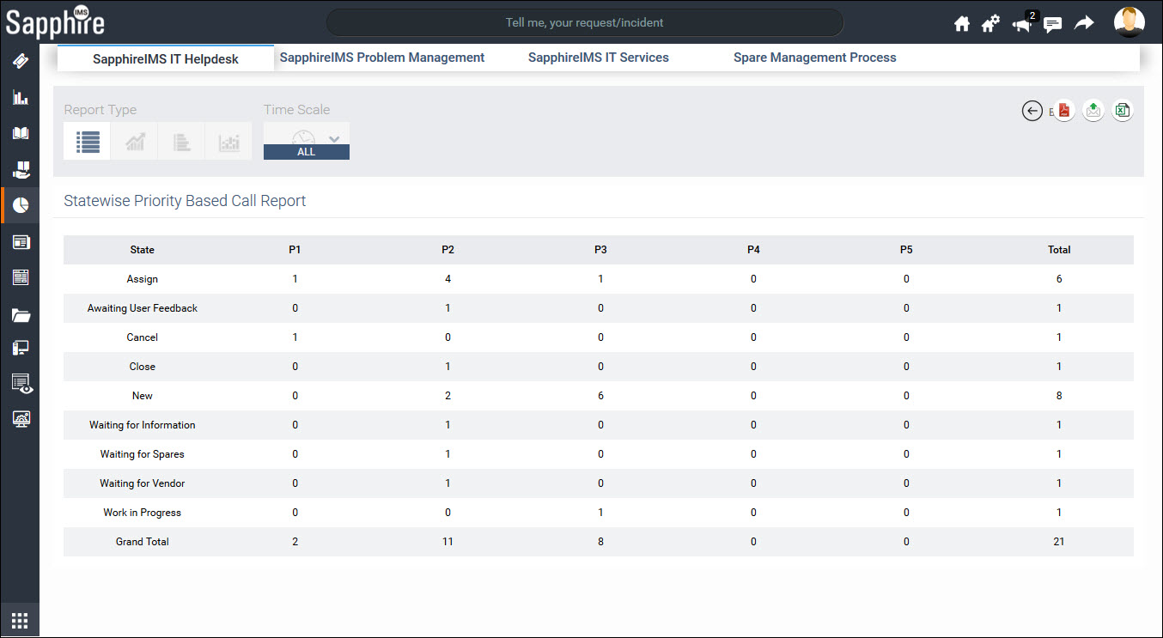This screenshot has width=1163, height=638.
Task: Click the P1 count link for Assign state
Action: coord(295,278)
